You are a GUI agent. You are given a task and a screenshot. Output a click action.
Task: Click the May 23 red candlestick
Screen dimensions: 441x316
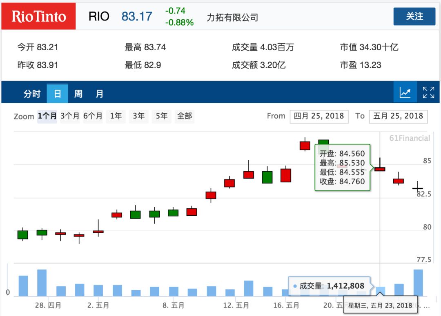point(380,169)
